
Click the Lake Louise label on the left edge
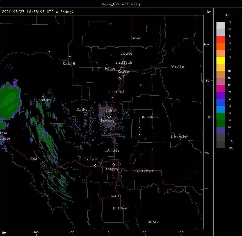tap(5, 136)
